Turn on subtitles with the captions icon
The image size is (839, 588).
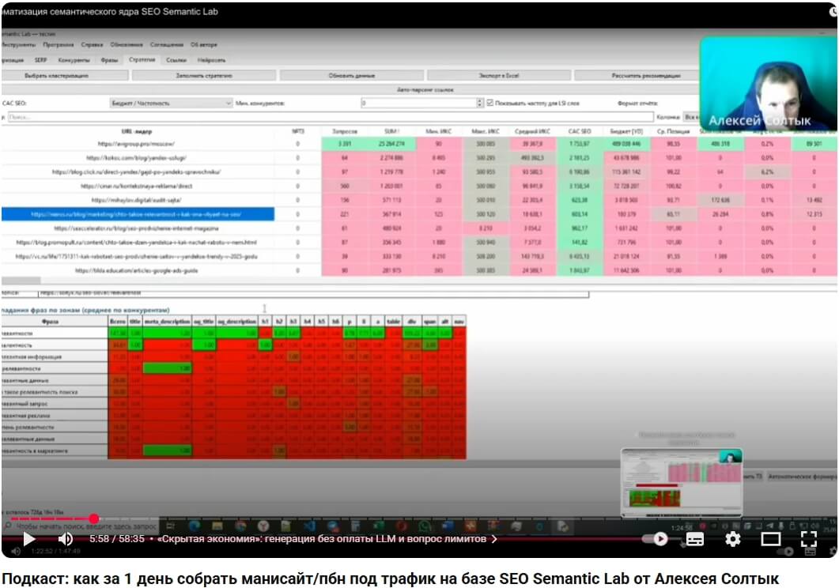(x=694, y=539)
